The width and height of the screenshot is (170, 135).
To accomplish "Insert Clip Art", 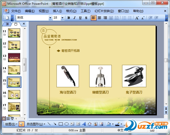I will click(96, 124).
